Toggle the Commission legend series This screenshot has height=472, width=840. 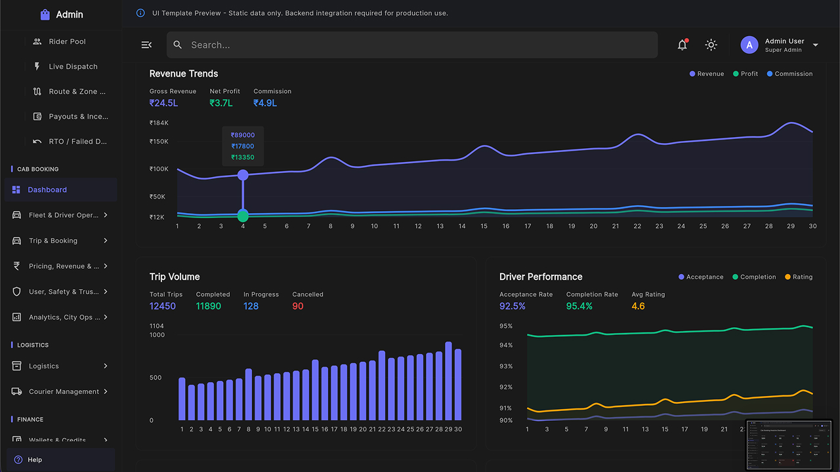coord(789,74)
